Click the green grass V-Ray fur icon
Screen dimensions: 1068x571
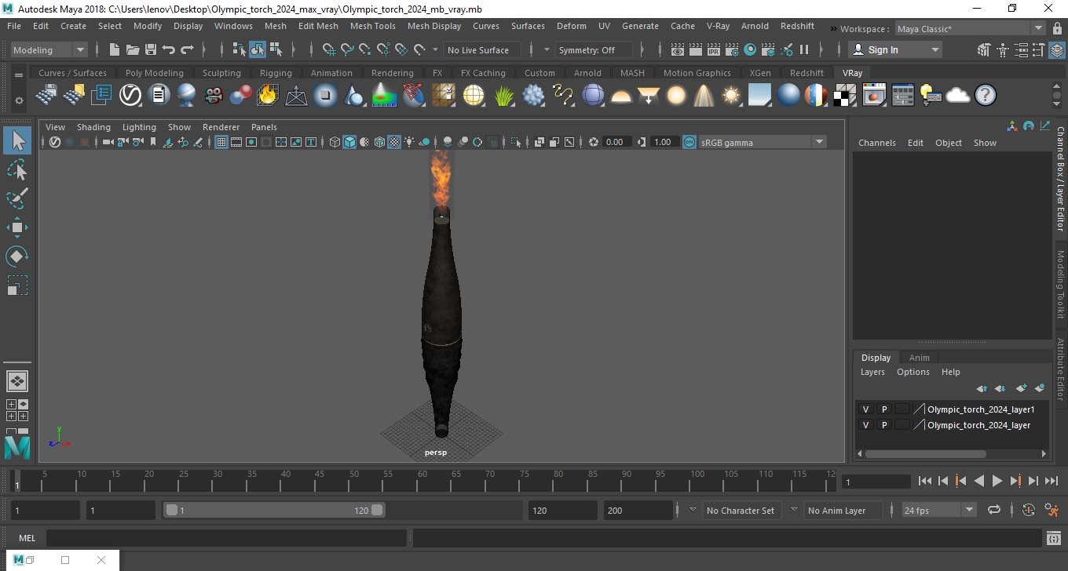click(x=504, y=96)
